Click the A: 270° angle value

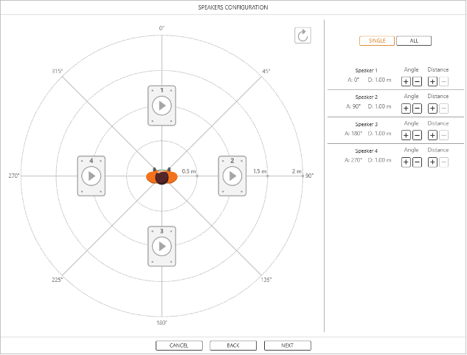click(x=353, y=160)
